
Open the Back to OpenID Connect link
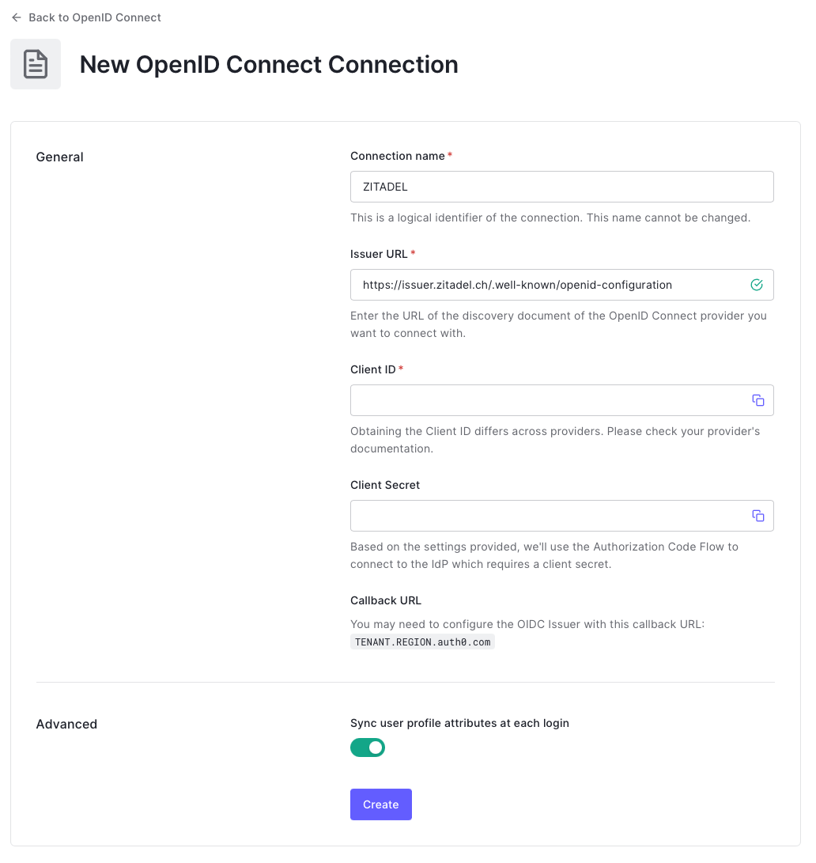94,17
